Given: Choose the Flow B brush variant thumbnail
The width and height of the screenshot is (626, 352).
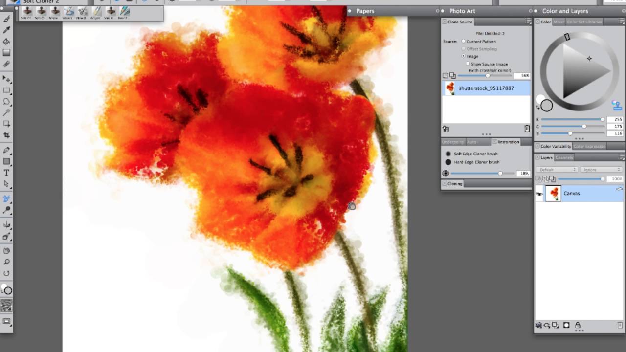Looking at the screenshot, I should coord(83,12).
